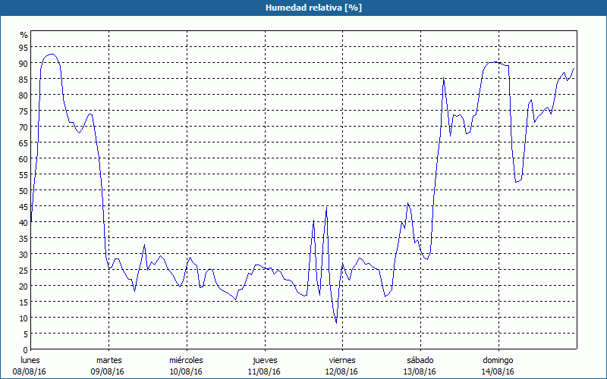
Task: Click the 08/08/16 date label
Action: click(30, 371)
